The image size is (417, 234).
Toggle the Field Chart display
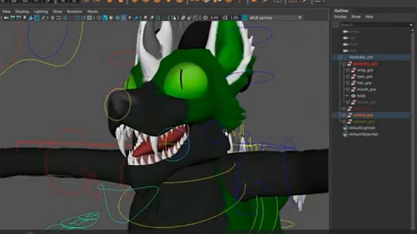(x=77, y=18)
